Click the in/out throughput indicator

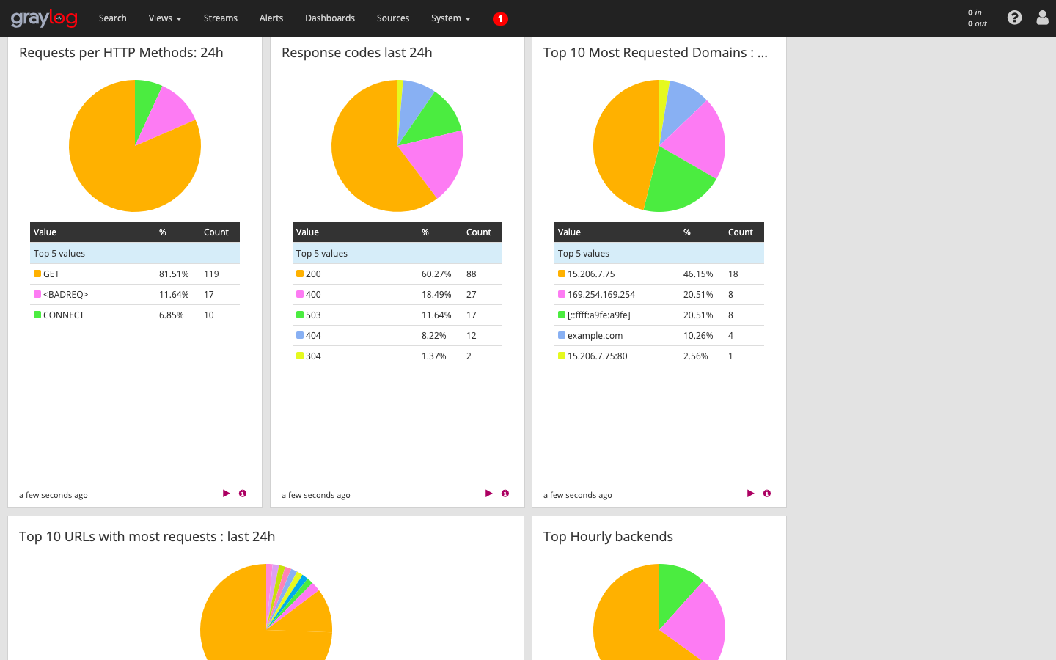pos(977,18)
